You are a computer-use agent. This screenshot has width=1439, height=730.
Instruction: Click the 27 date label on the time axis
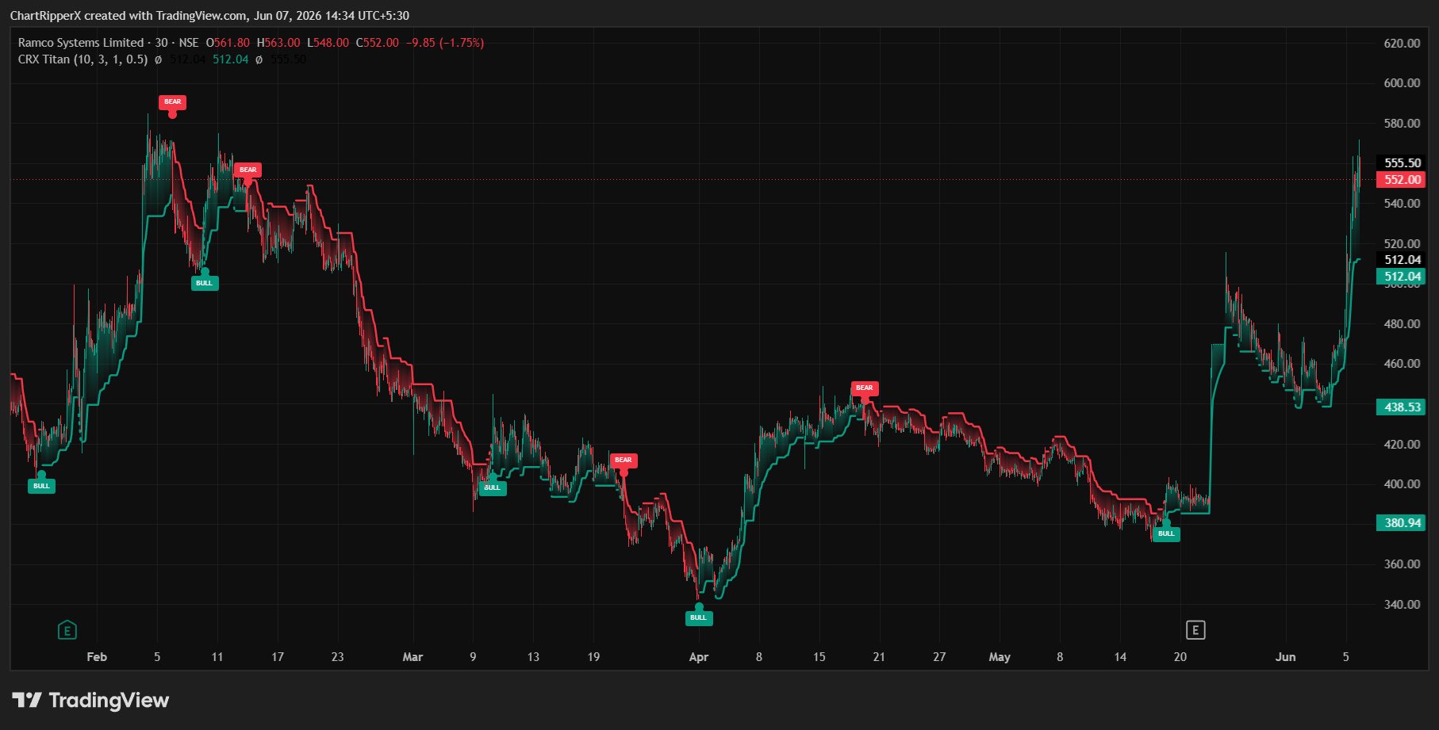[x=939, y=657]
